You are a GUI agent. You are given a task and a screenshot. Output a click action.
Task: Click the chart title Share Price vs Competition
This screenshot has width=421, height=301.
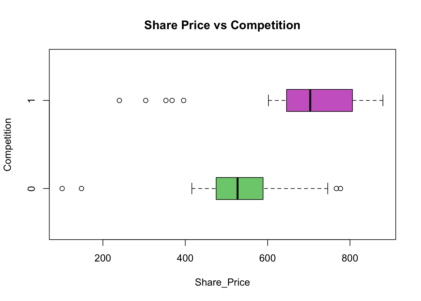tap(222, 25)
